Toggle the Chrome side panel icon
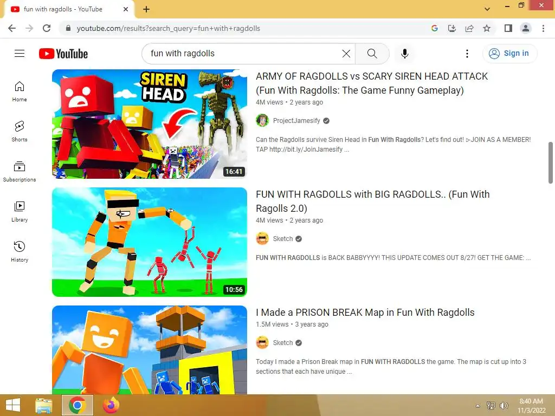This screenshot has width=555, height=416. click(508, 28)
